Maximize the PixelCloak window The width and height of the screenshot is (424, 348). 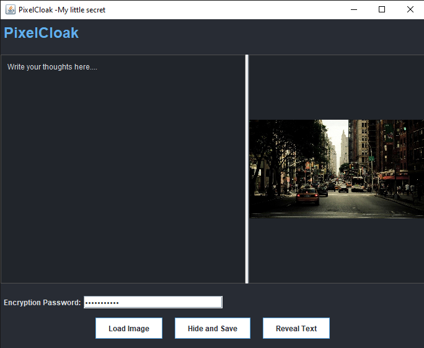point(382,9)
